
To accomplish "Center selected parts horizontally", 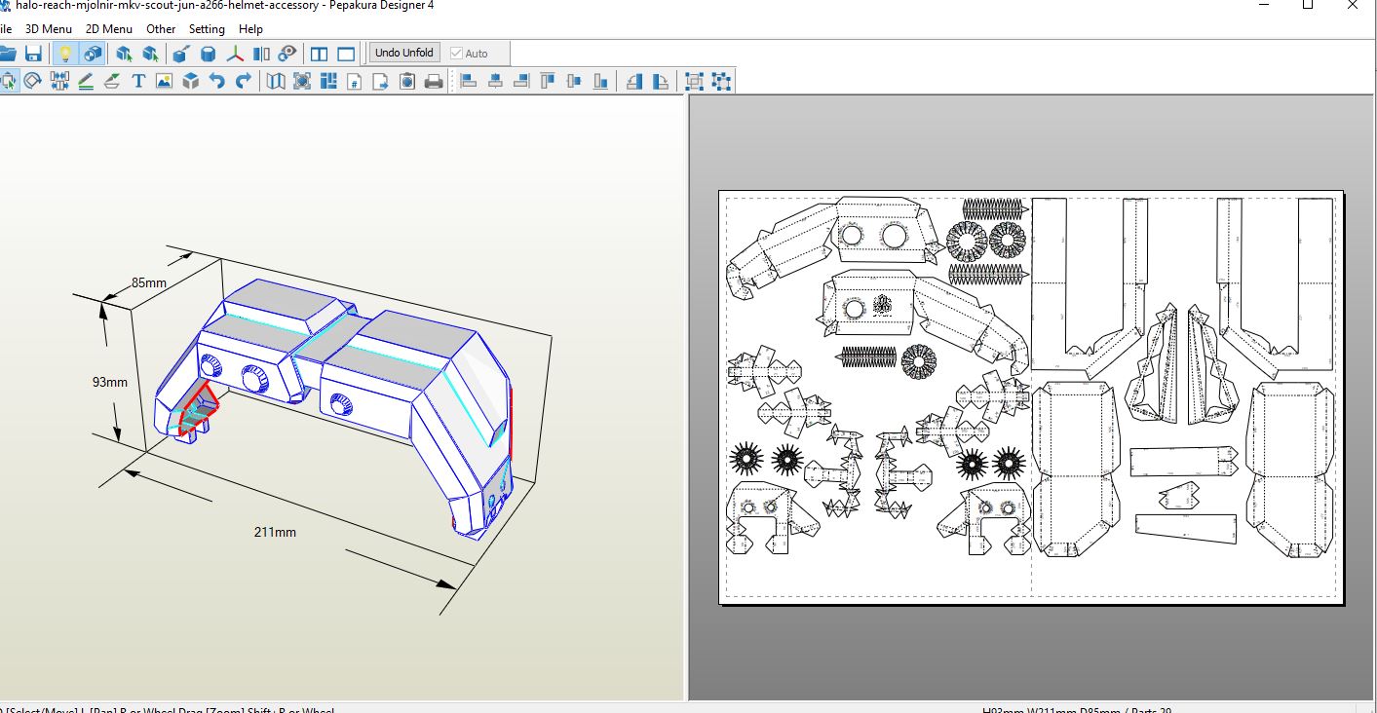I will [495, 81].
